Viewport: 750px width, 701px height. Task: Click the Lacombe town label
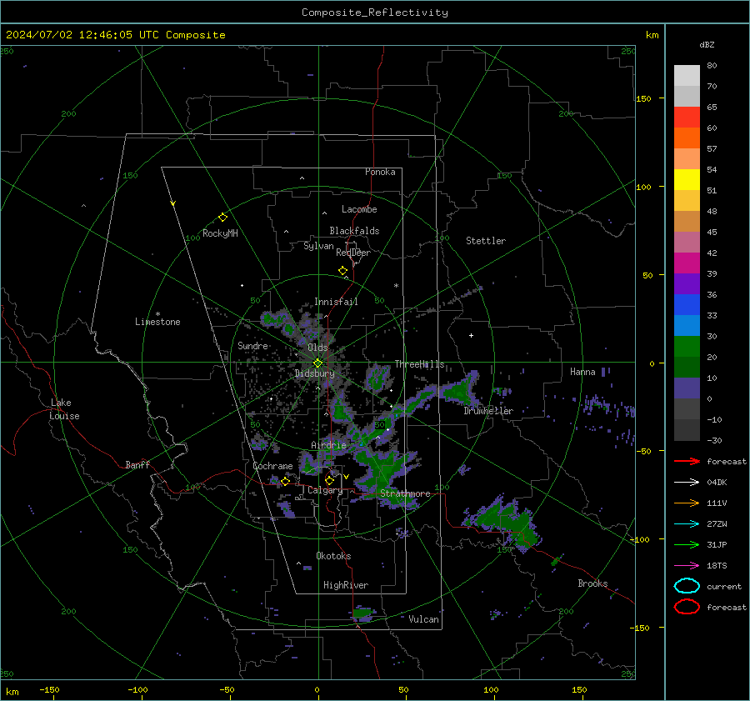click(x=359, y=209)
